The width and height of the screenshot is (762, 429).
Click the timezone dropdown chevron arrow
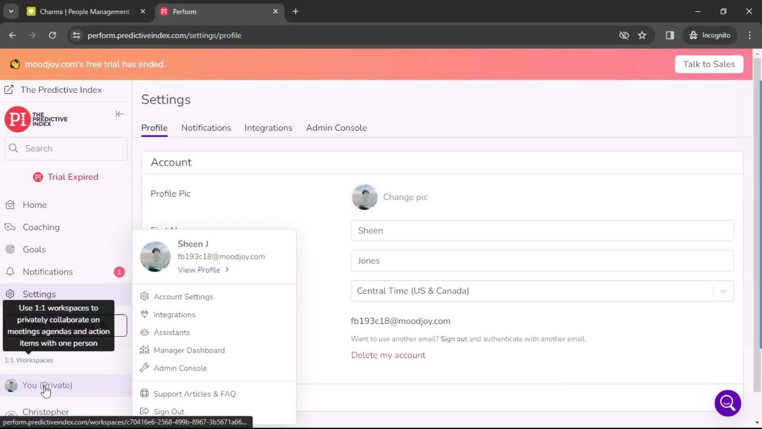tap(723, 291)
